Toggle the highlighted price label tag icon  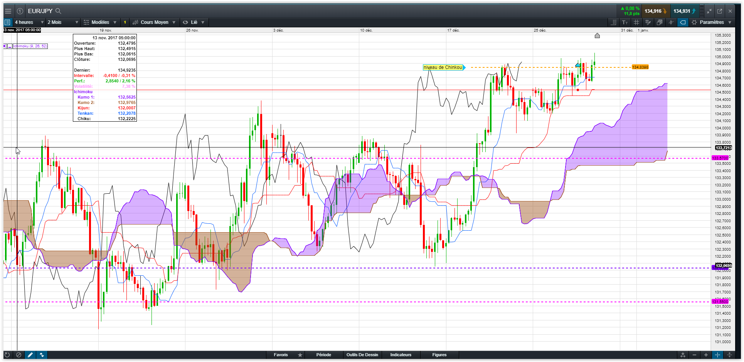[683, 22]
